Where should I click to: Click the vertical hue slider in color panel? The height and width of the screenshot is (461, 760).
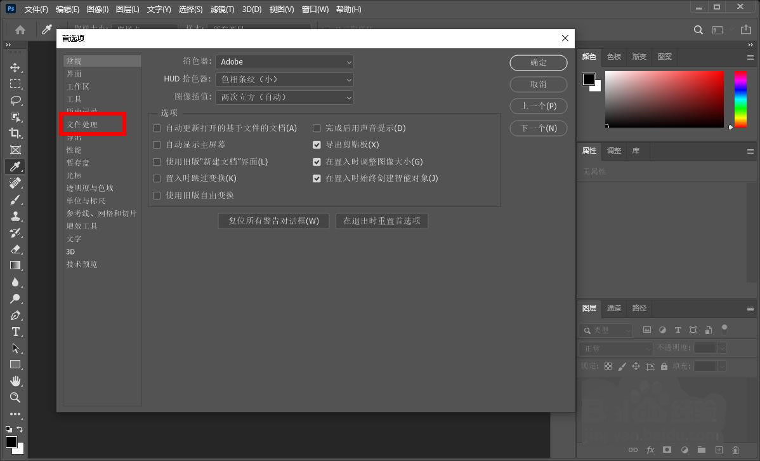click(740, 99)
